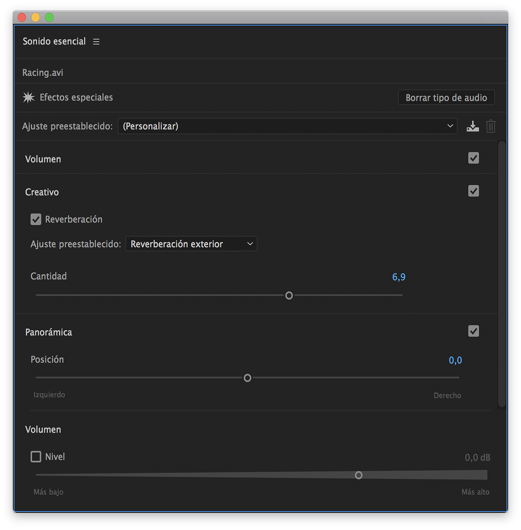This screenshot has width=521, height=530.
Task: Click the green maximize window button
Action: click(x=49, y=17)
